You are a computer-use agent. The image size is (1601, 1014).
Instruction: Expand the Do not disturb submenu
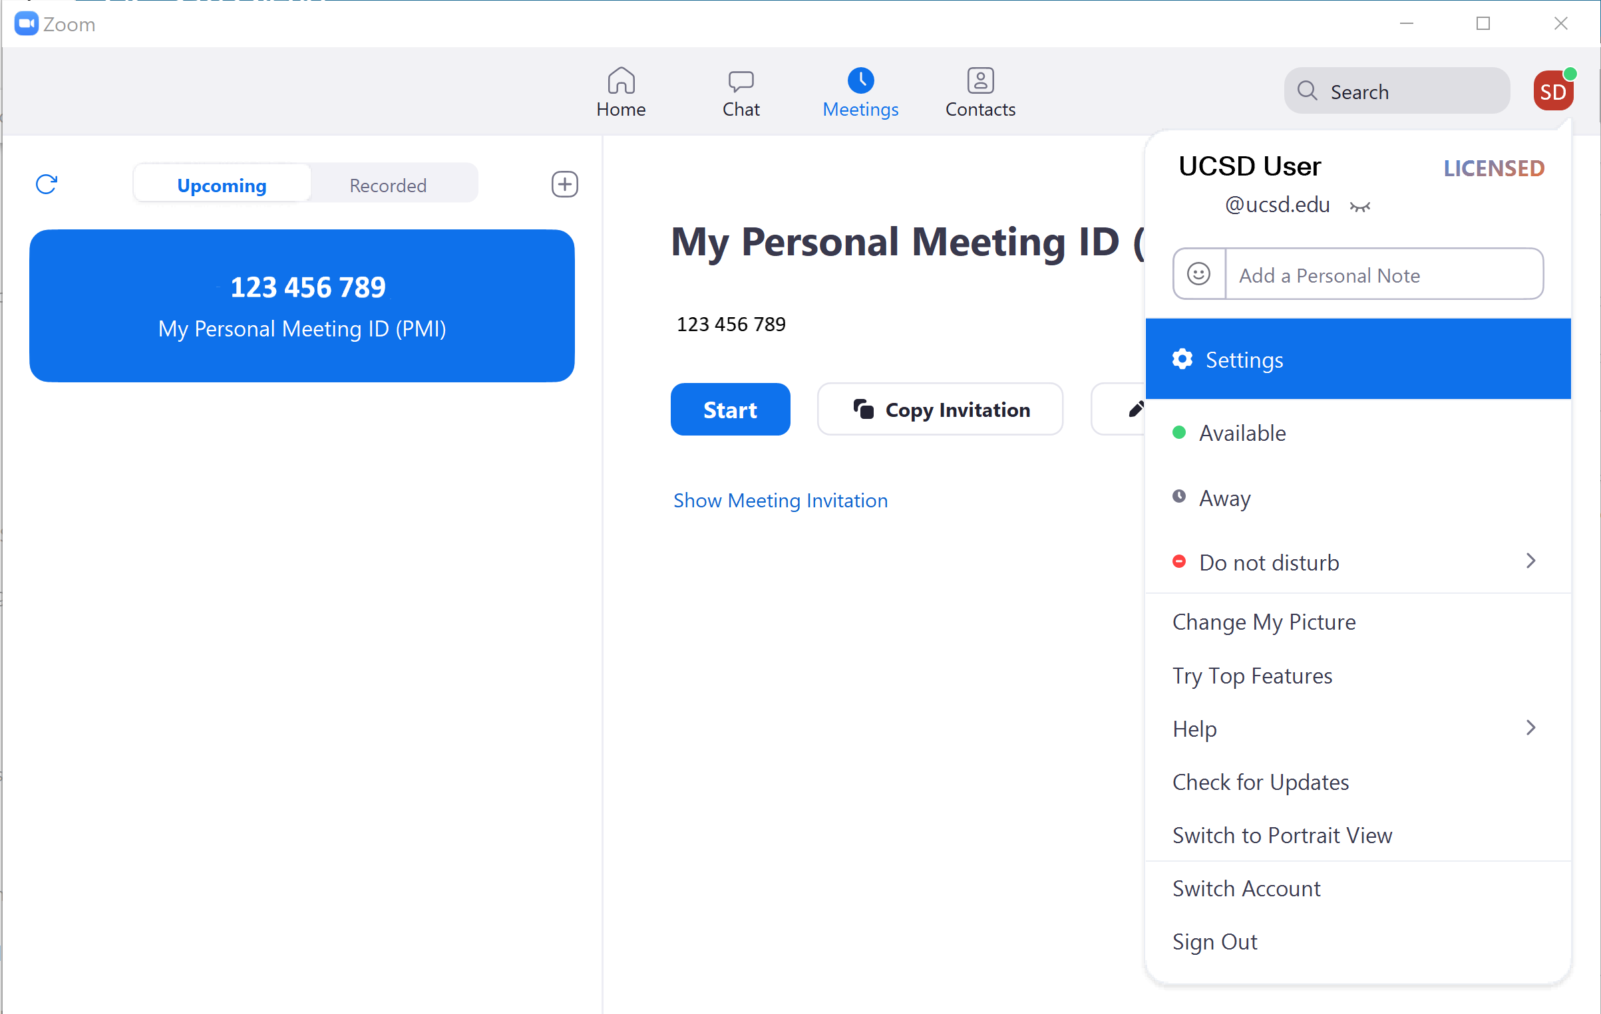coord(1530,561)
